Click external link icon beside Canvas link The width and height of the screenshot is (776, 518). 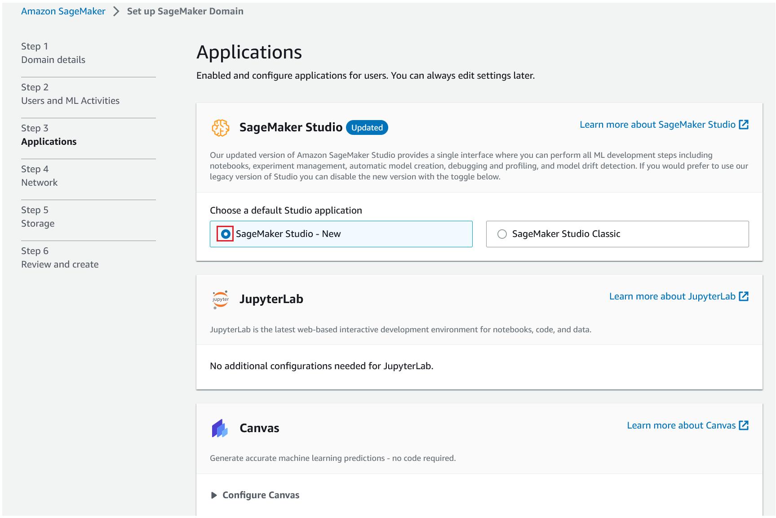point(744,425)
